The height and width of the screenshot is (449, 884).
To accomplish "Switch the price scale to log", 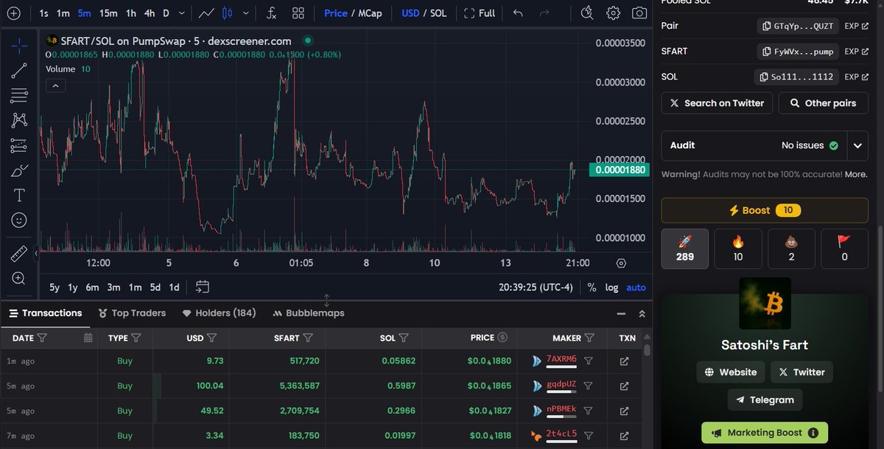I will point(611,288).
